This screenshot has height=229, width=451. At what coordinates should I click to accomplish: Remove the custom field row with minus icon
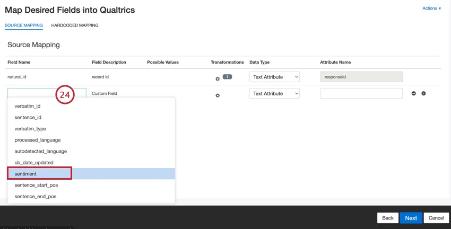[x=414, y=93]
